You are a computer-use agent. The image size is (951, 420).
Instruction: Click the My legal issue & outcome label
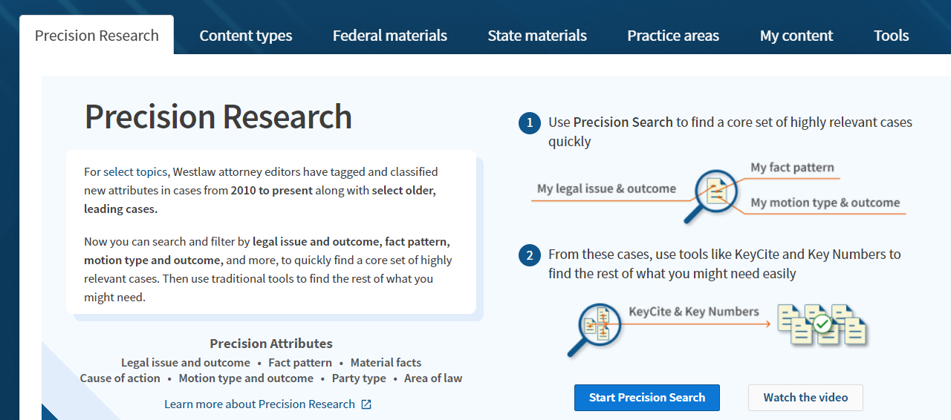(606, 188)
